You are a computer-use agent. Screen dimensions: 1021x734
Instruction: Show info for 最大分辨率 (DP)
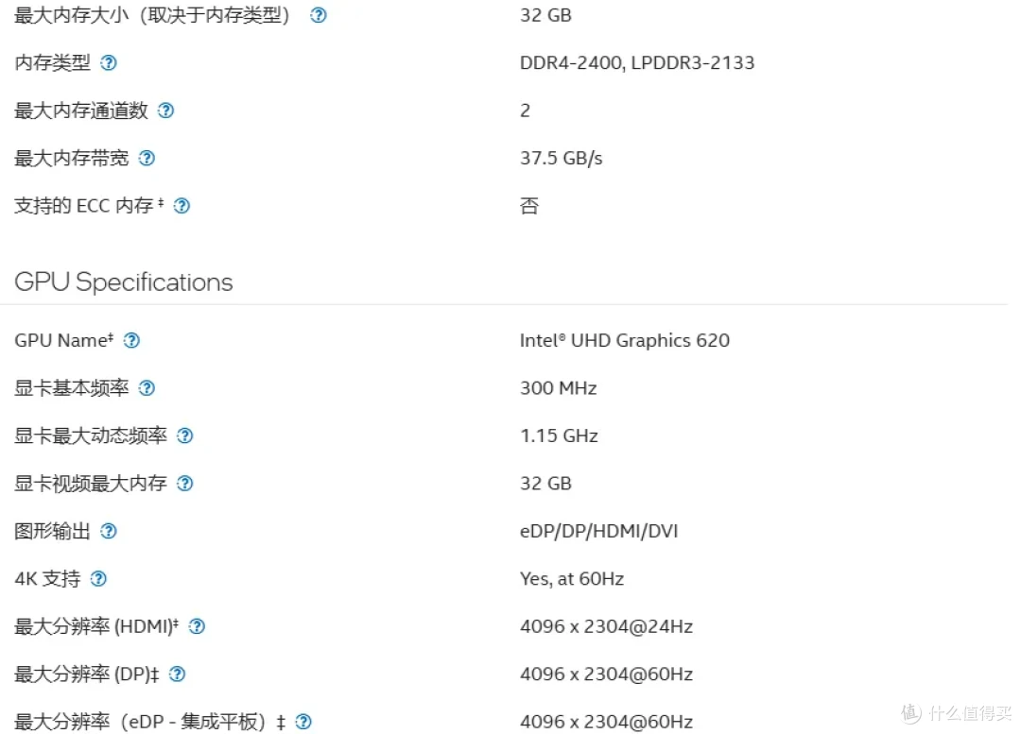177,674
